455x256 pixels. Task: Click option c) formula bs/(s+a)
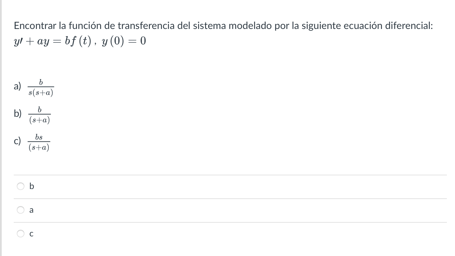(x=39, y=142)
